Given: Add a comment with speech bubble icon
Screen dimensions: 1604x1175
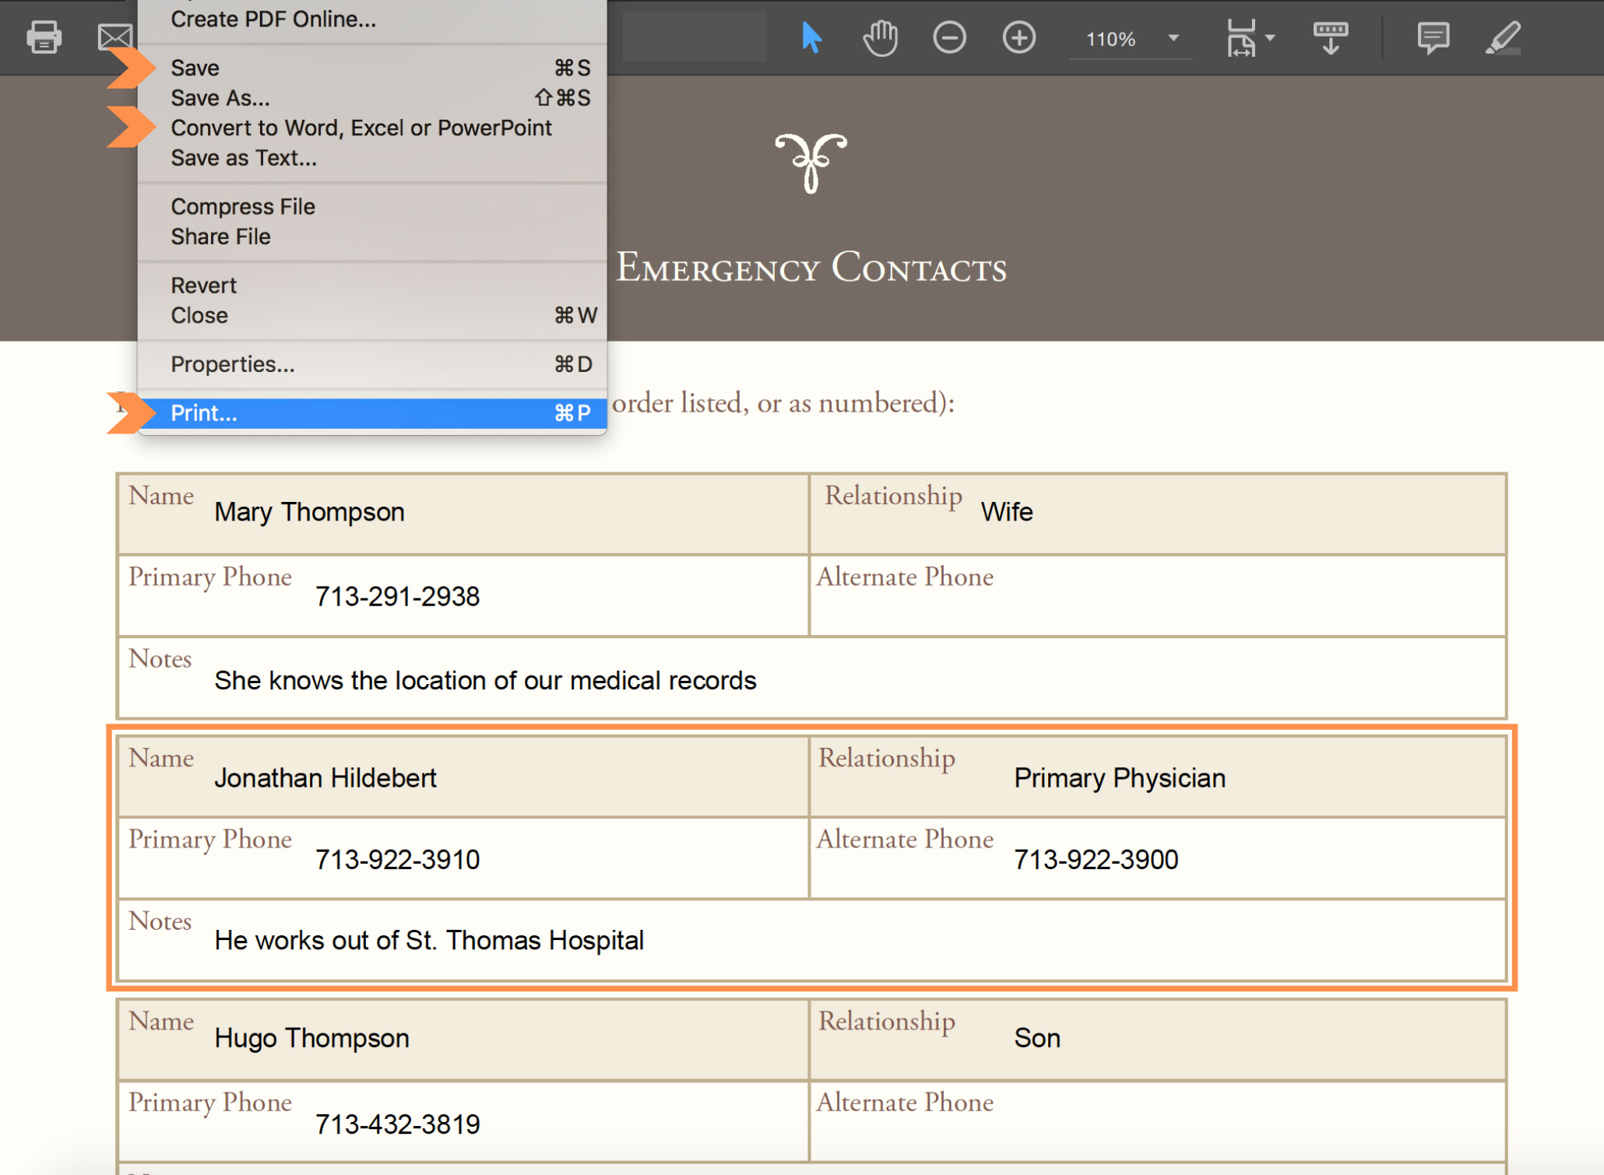Looking at the screenshot, I should tap(1433, 37).
